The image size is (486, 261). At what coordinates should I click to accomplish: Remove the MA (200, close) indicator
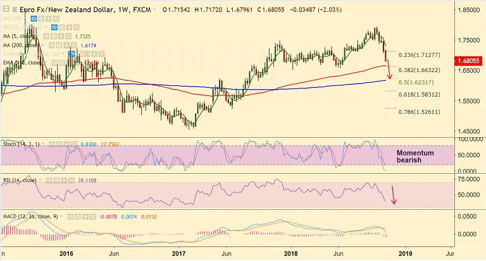(74, 46)
